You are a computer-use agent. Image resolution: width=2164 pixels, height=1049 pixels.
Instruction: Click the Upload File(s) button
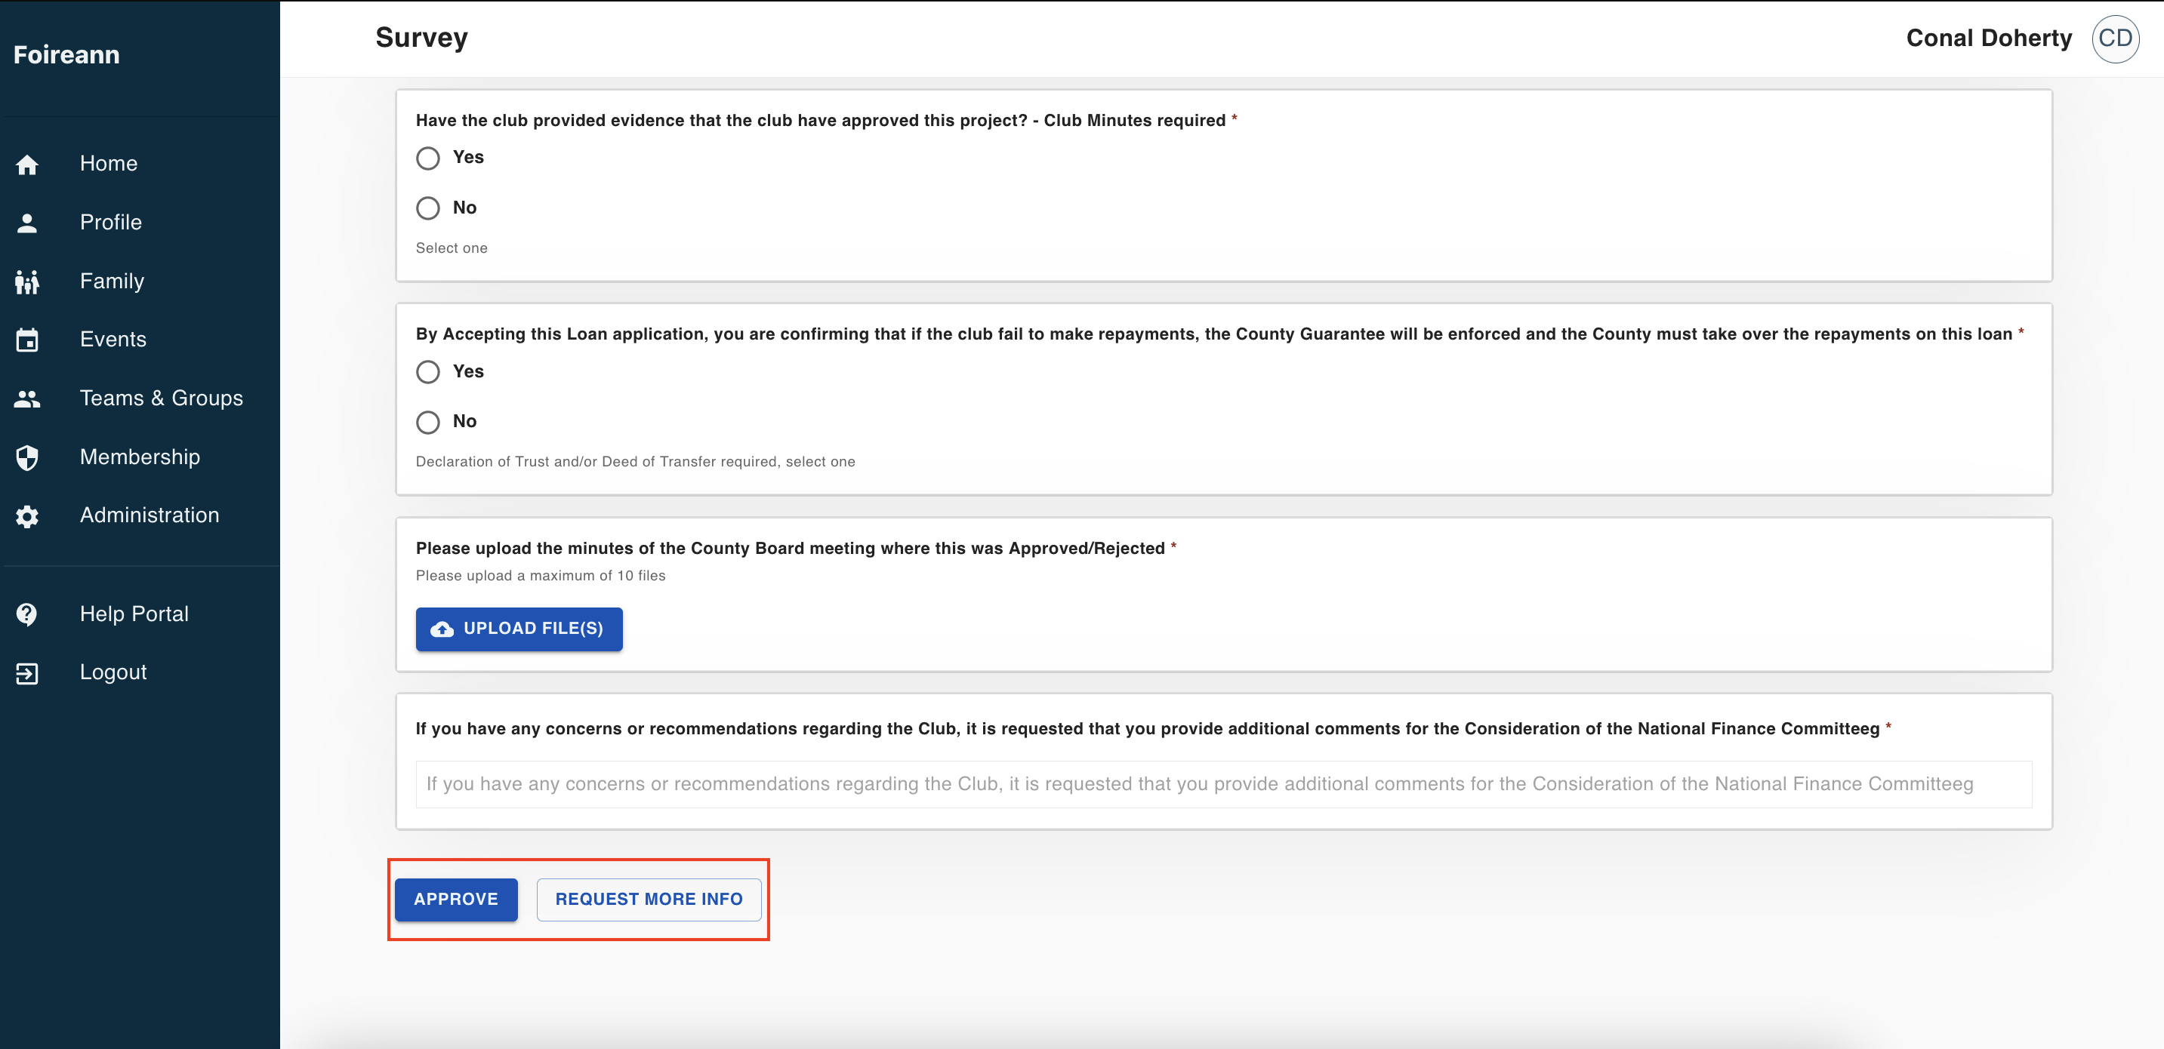click(x=518, y=629)
